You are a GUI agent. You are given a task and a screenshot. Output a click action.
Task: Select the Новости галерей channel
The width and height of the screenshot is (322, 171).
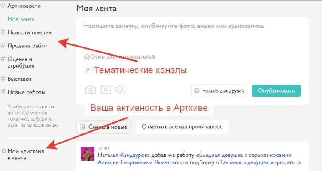click(x=29, y=32)
